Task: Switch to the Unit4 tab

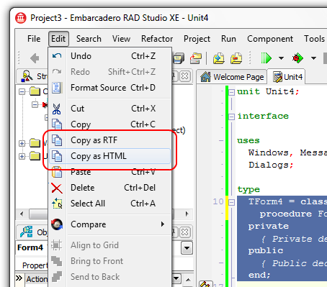Action: (287, 77)
